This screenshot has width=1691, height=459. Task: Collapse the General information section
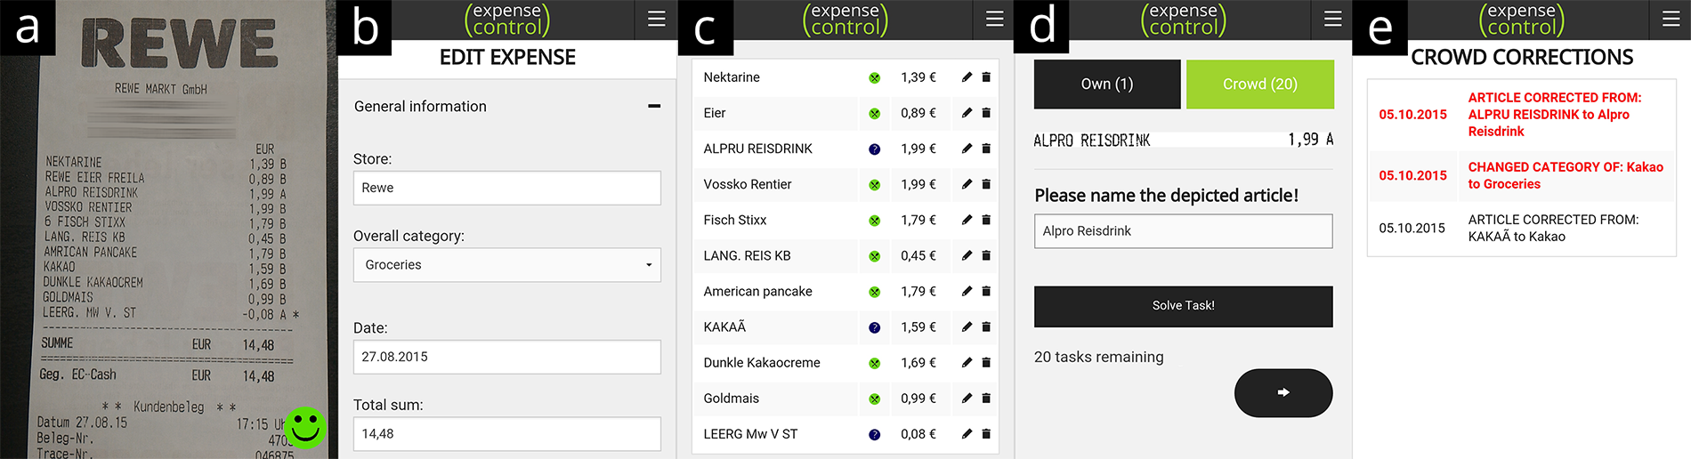coord(654,107)
